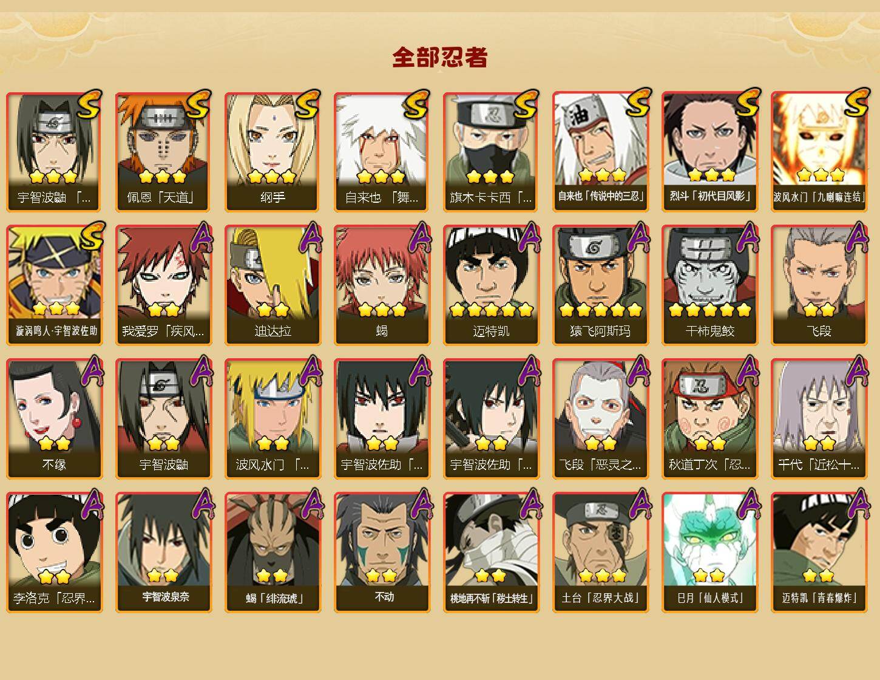Click the 蝎 character card
Viewport: 880px width, 680px height.
(x=382, y=285)
